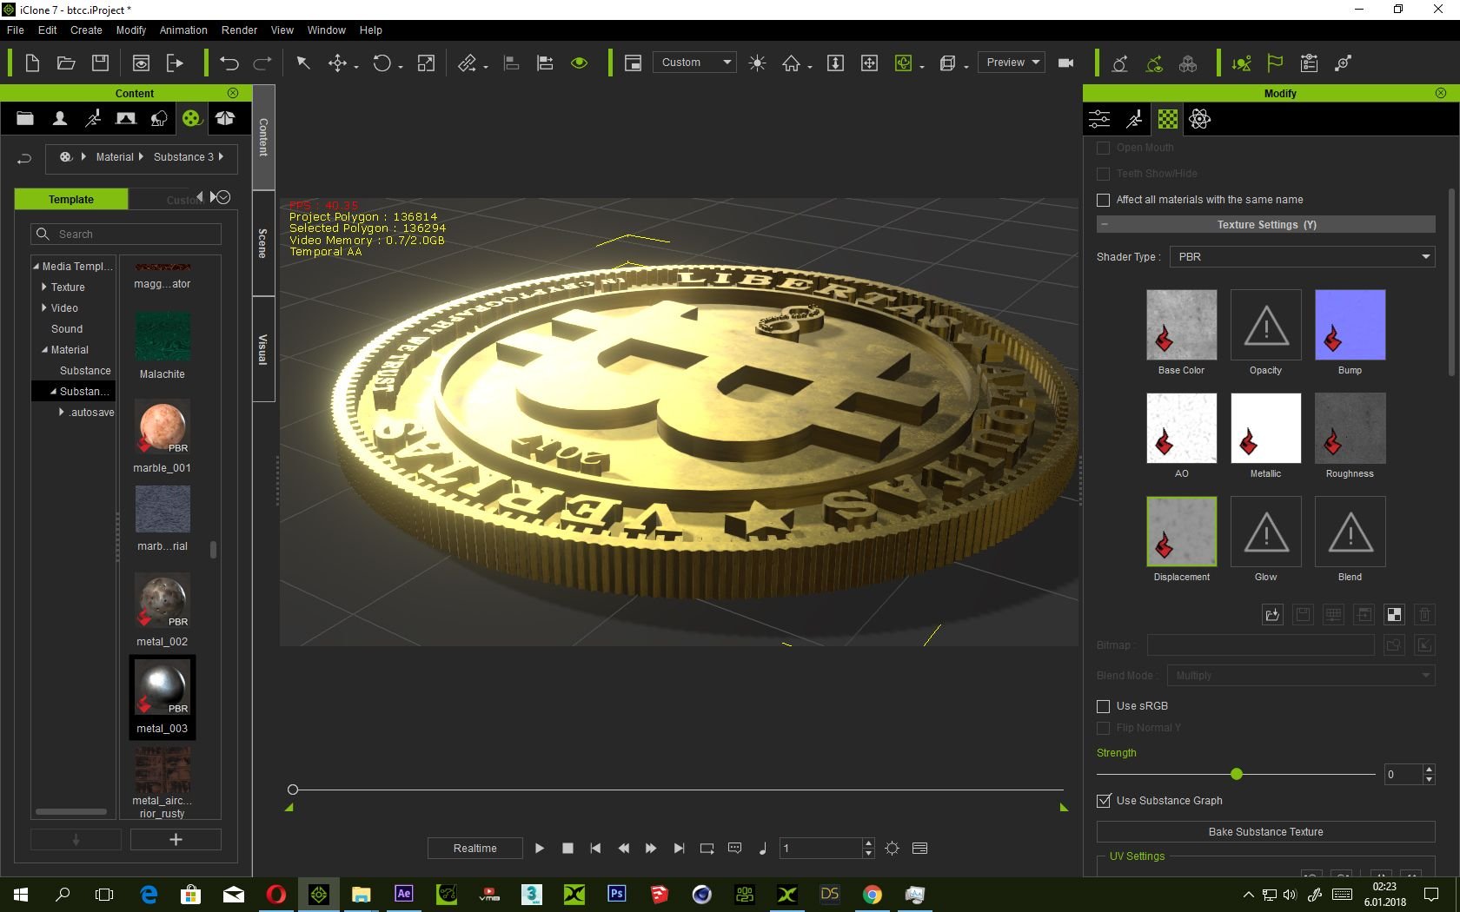Click the back arrow in Content browser
Viewport: 1460px width, 912px height.
pos(24,158)
